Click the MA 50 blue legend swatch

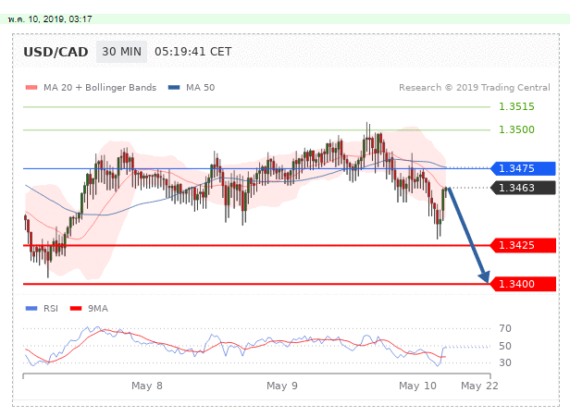pyautogui.click(x=174, y=88)
